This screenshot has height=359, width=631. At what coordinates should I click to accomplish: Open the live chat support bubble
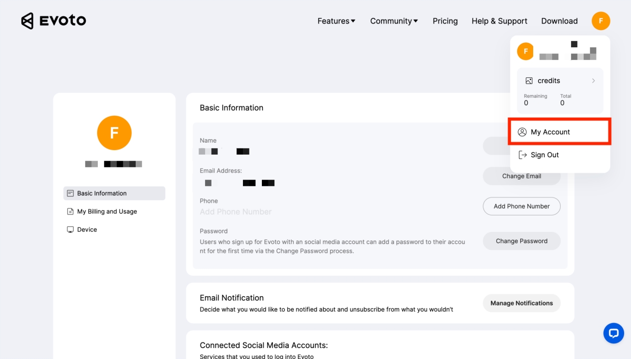[614, 333]
